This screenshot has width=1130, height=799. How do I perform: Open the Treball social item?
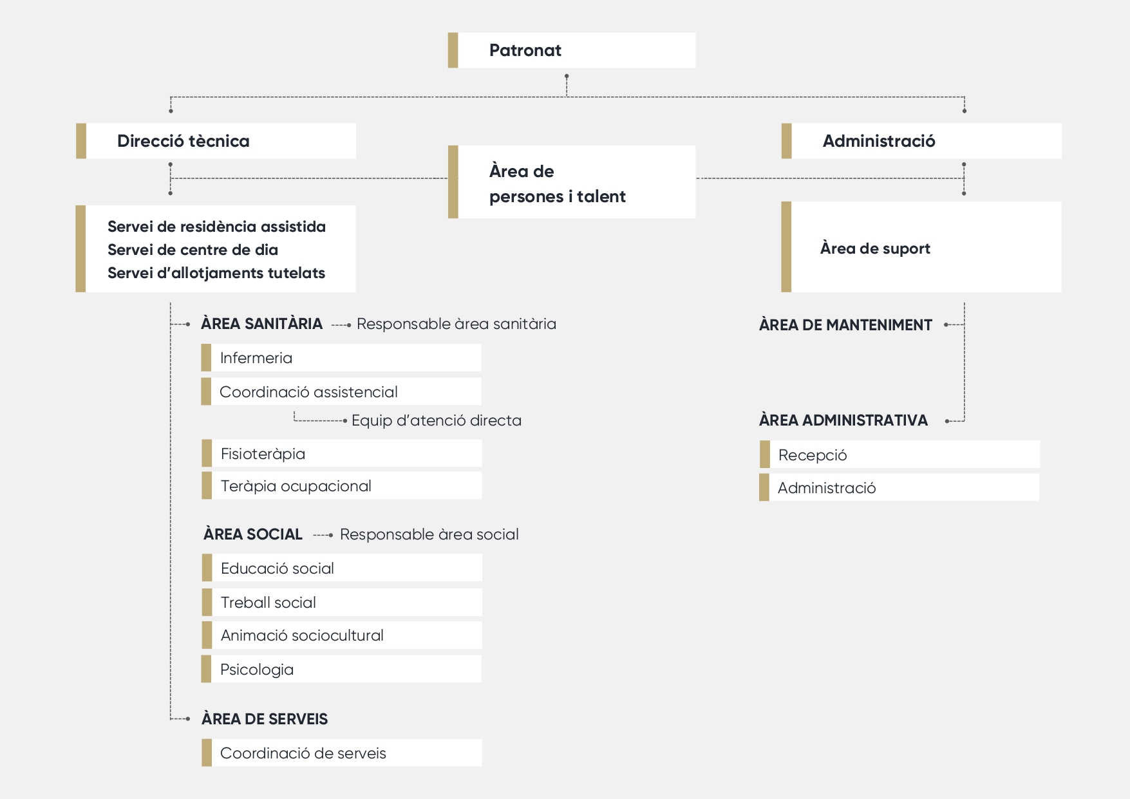(x=341, y=603)
